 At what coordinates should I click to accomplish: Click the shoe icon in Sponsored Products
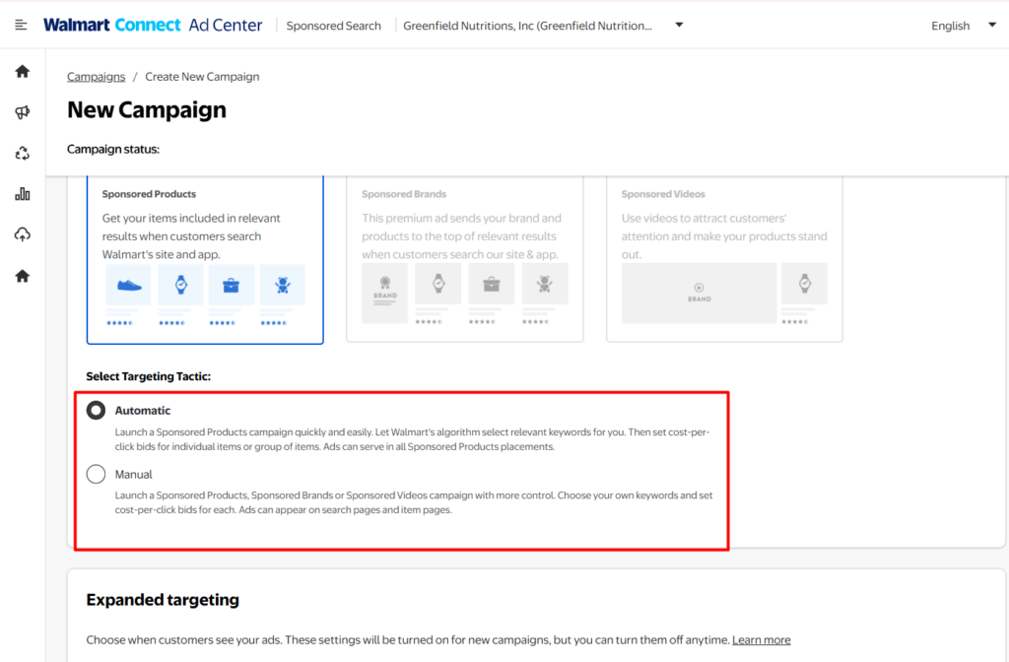pyautogui.click(x=129, y=285)
